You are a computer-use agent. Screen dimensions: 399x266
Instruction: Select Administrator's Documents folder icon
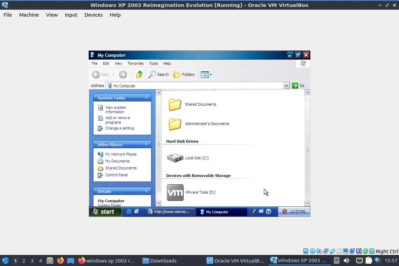pos(175,124)
